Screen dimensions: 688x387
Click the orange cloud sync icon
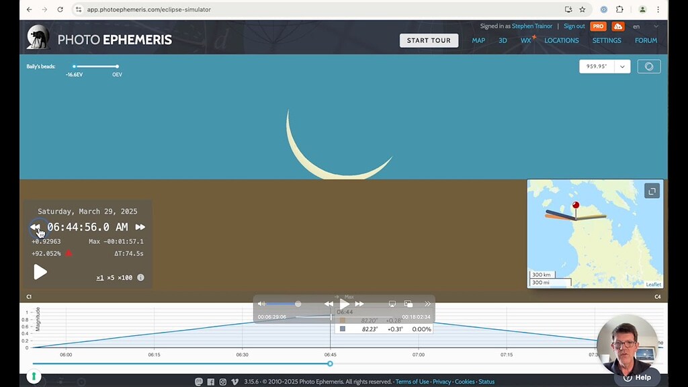pyautogui.click(x=618, y=26)
